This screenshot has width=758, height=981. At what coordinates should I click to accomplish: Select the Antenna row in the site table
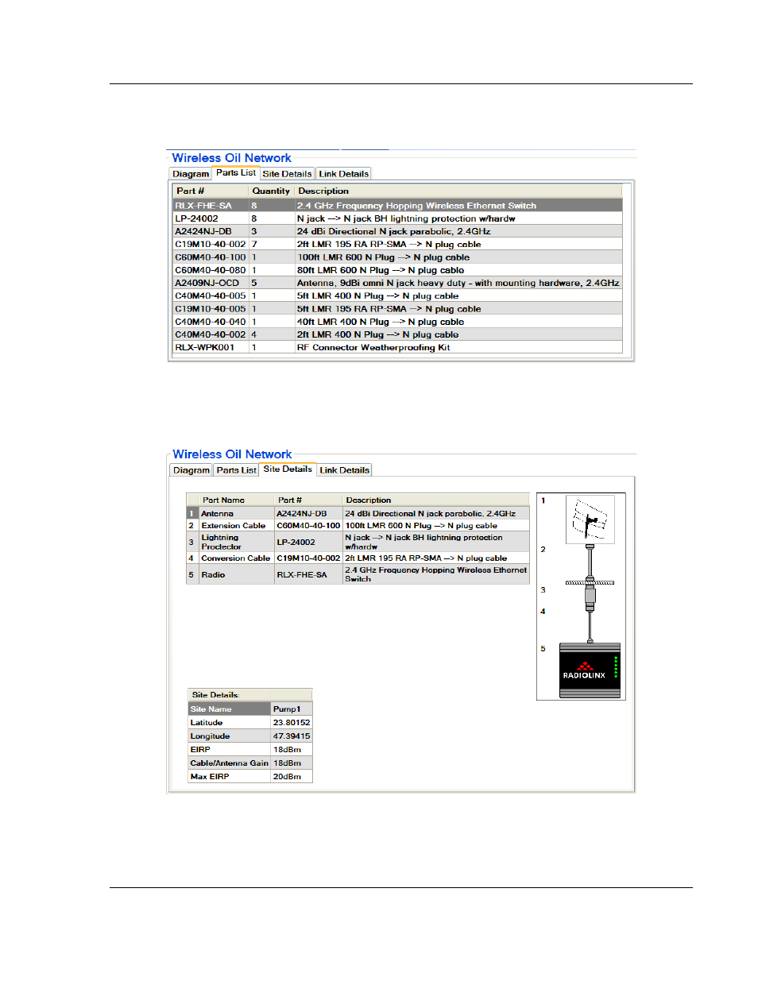pos(358,514)
